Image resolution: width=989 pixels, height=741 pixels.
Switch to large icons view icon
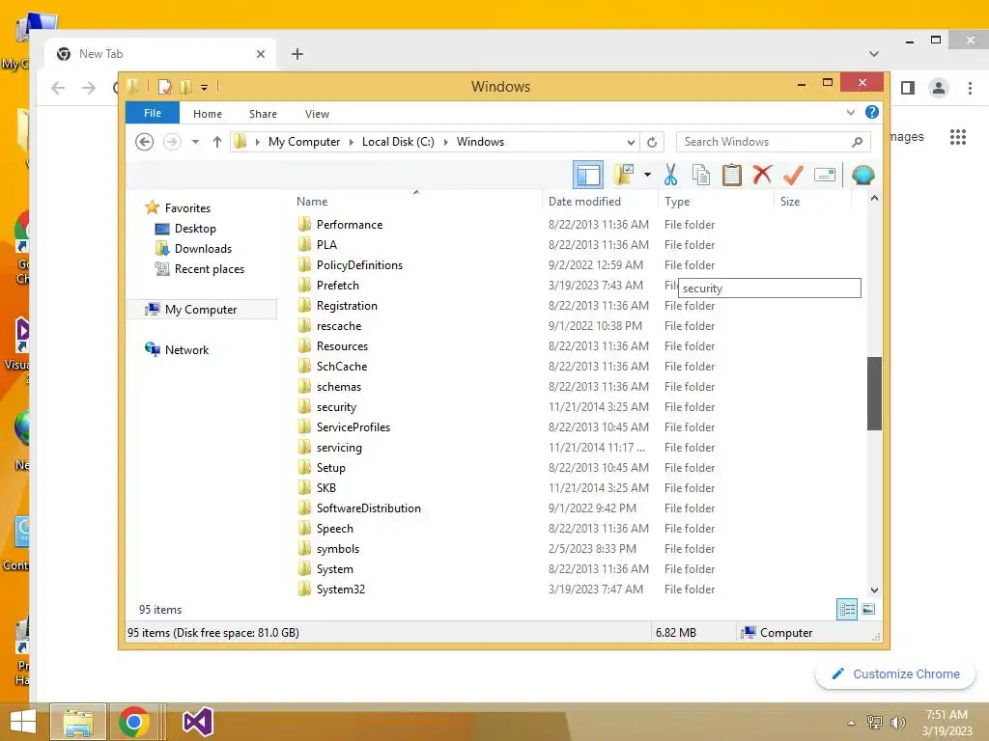click(x=868, y=609)
